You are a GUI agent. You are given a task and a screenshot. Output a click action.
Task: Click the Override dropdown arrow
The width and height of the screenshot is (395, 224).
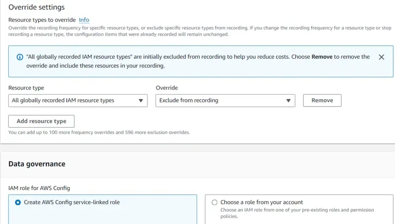288,100
